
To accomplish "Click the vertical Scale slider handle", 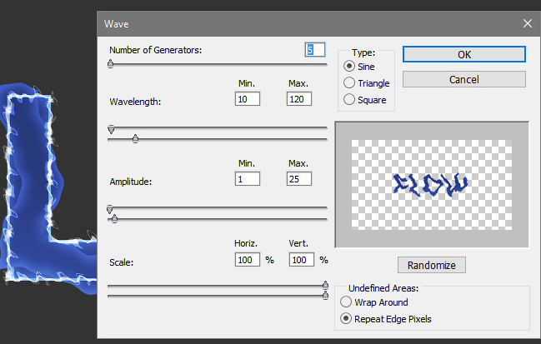I will 325,296.
